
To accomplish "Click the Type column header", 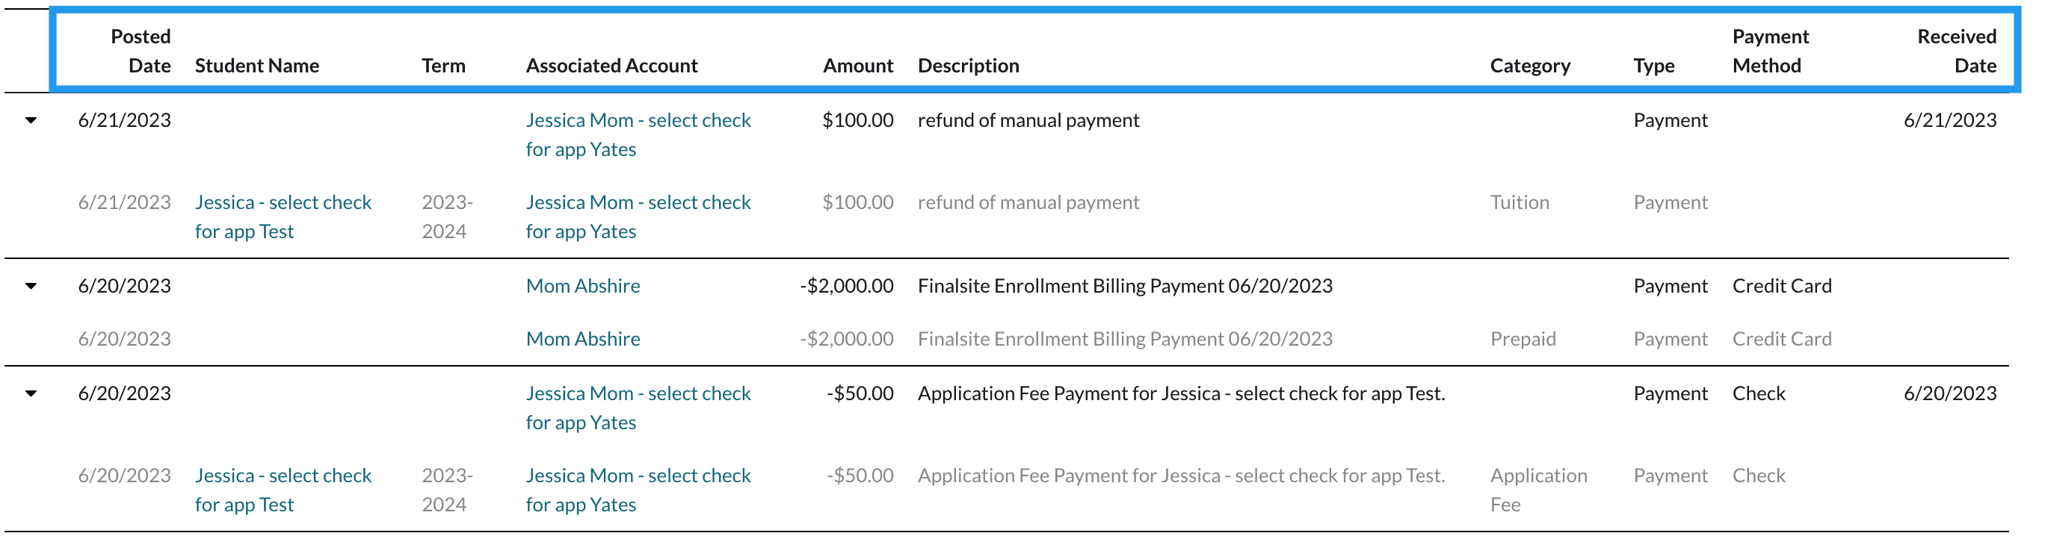I will point(1653,66).
